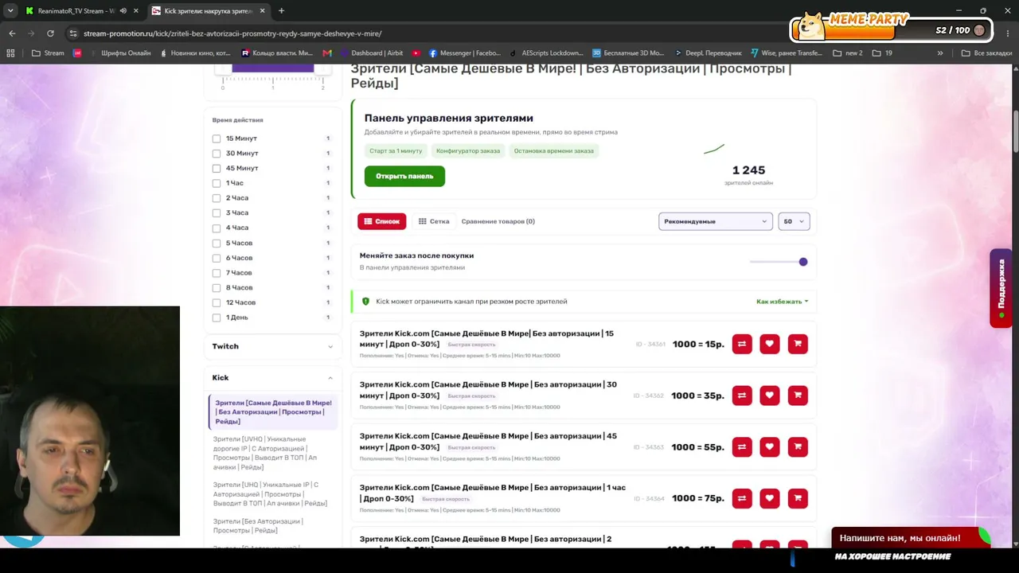Tick the 1 День duration checkbox

[x=217, y=318]
